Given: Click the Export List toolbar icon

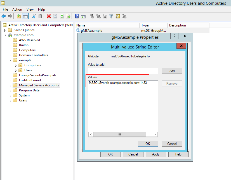Looking at the screenshot, I should tap(69, 16).
